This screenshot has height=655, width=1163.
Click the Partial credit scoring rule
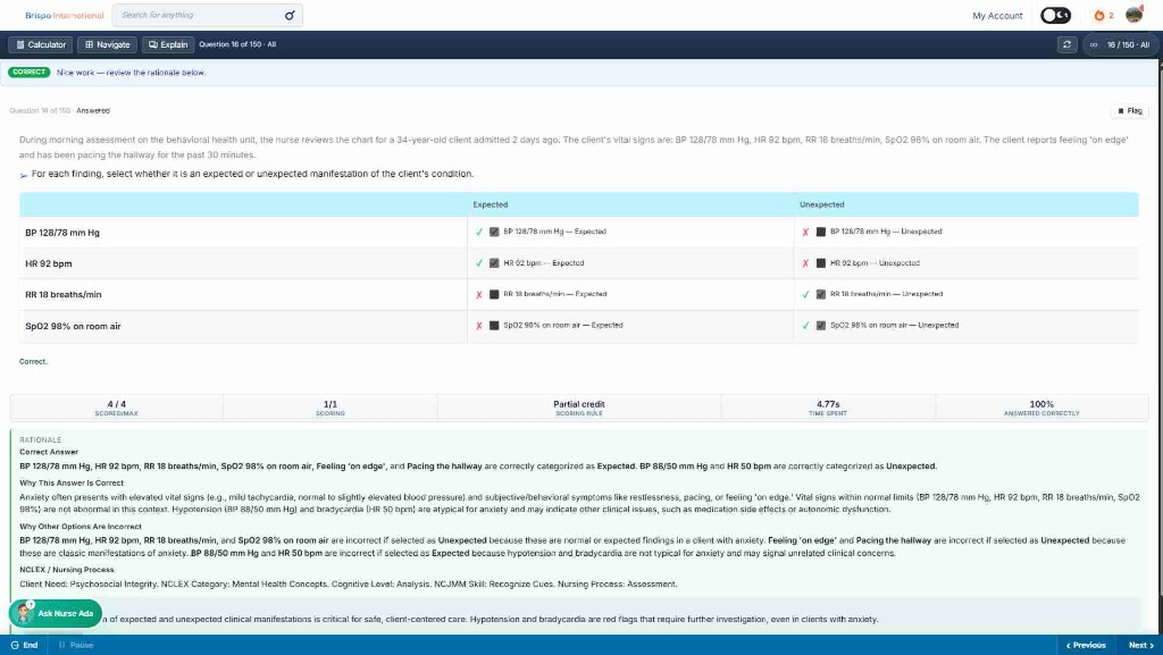[x=579, y=408]
